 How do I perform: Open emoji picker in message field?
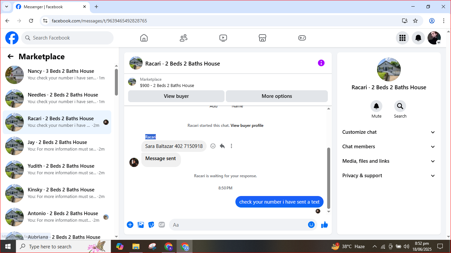[311, 225]
